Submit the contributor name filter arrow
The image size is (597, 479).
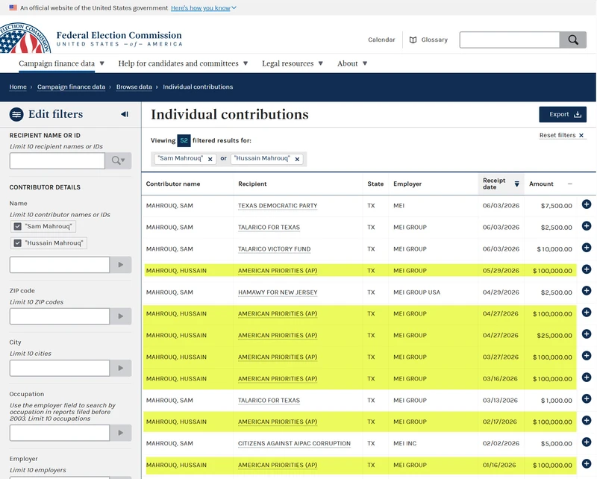(x=121, y=265)
